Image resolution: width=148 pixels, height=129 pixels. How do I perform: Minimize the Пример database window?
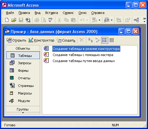[122, 31]
